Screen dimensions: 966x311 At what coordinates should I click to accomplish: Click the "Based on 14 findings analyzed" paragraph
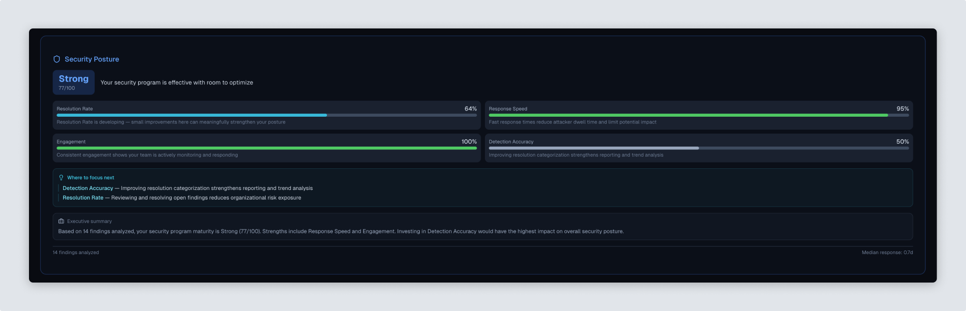pyautogui.click(x=341, y=231)
